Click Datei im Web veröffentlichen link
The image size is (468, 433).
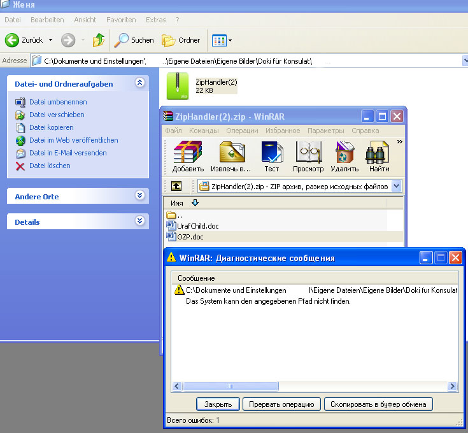73,140
